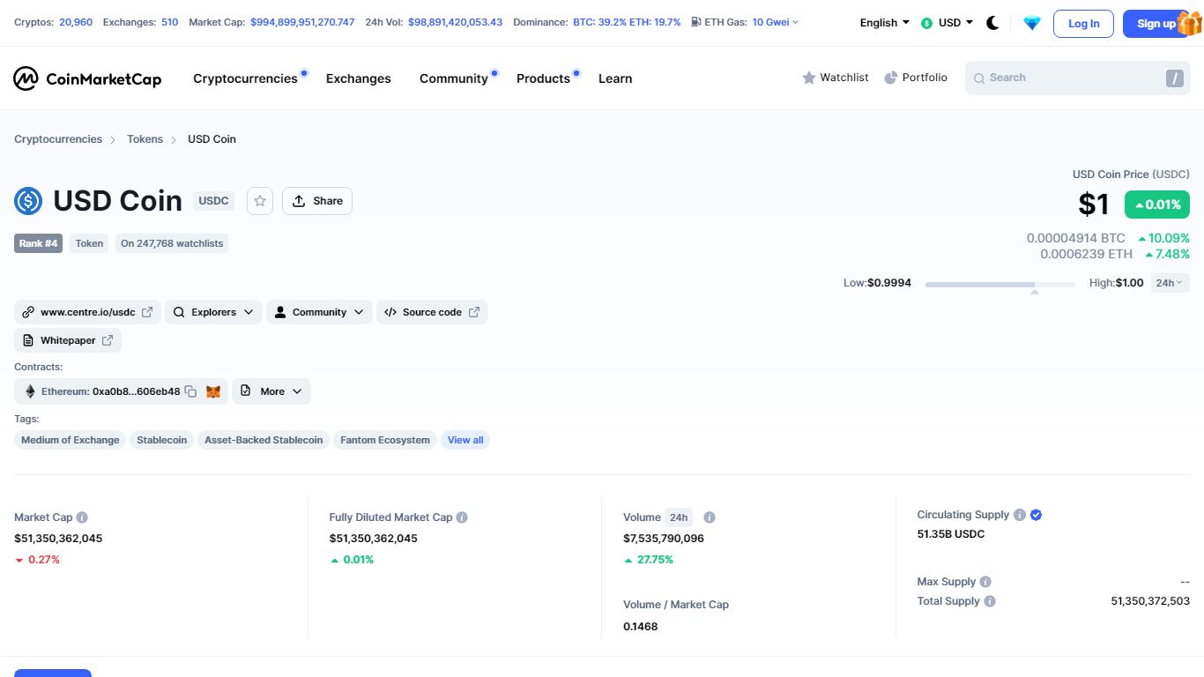1204x677 pixels.
Task: Click the Log In button
Action: [x=1083, y=24]
